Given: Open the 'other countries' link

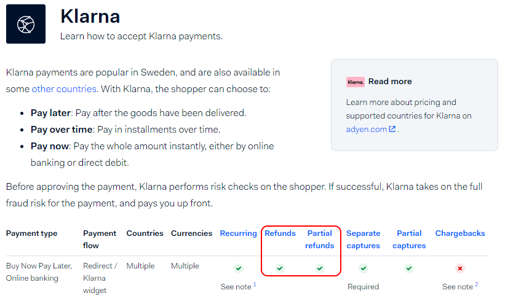Looking at the screenshot, I should pos(64,88).
